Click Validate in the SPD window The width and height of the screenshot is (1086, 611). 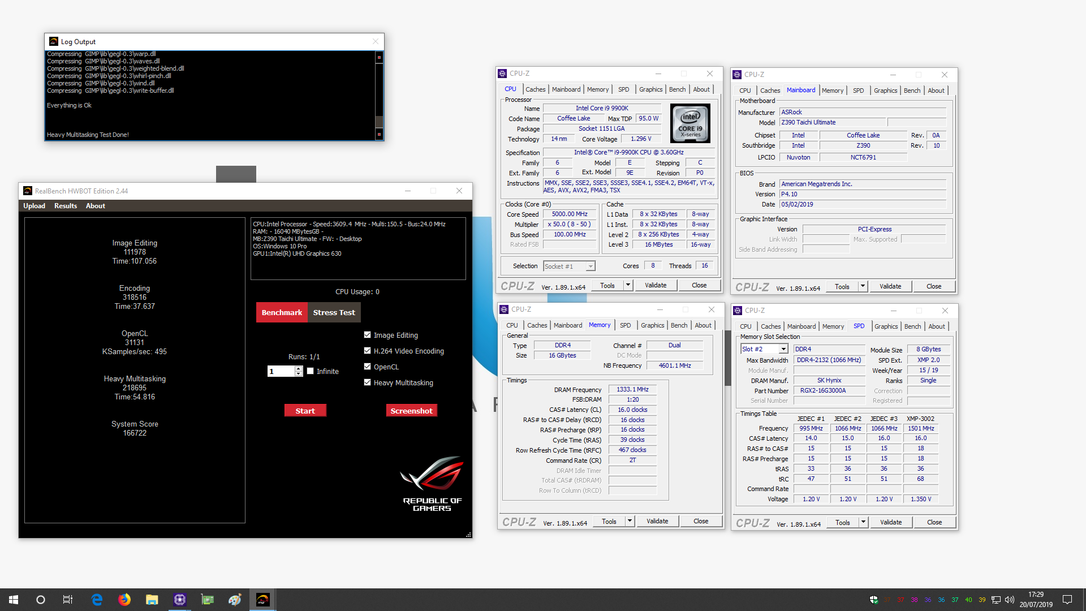pyautogui.click(x=891, y=522)
